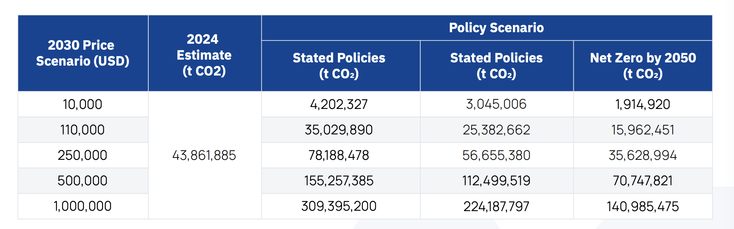Click the value 35,029,890
734x229 pixels.
(x=339, y=130)
